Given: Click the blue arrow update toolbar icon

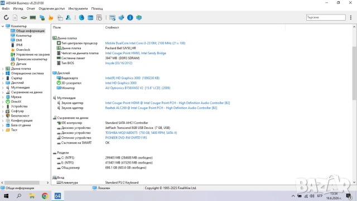Looking at the screenshot, I should (122, 17).
